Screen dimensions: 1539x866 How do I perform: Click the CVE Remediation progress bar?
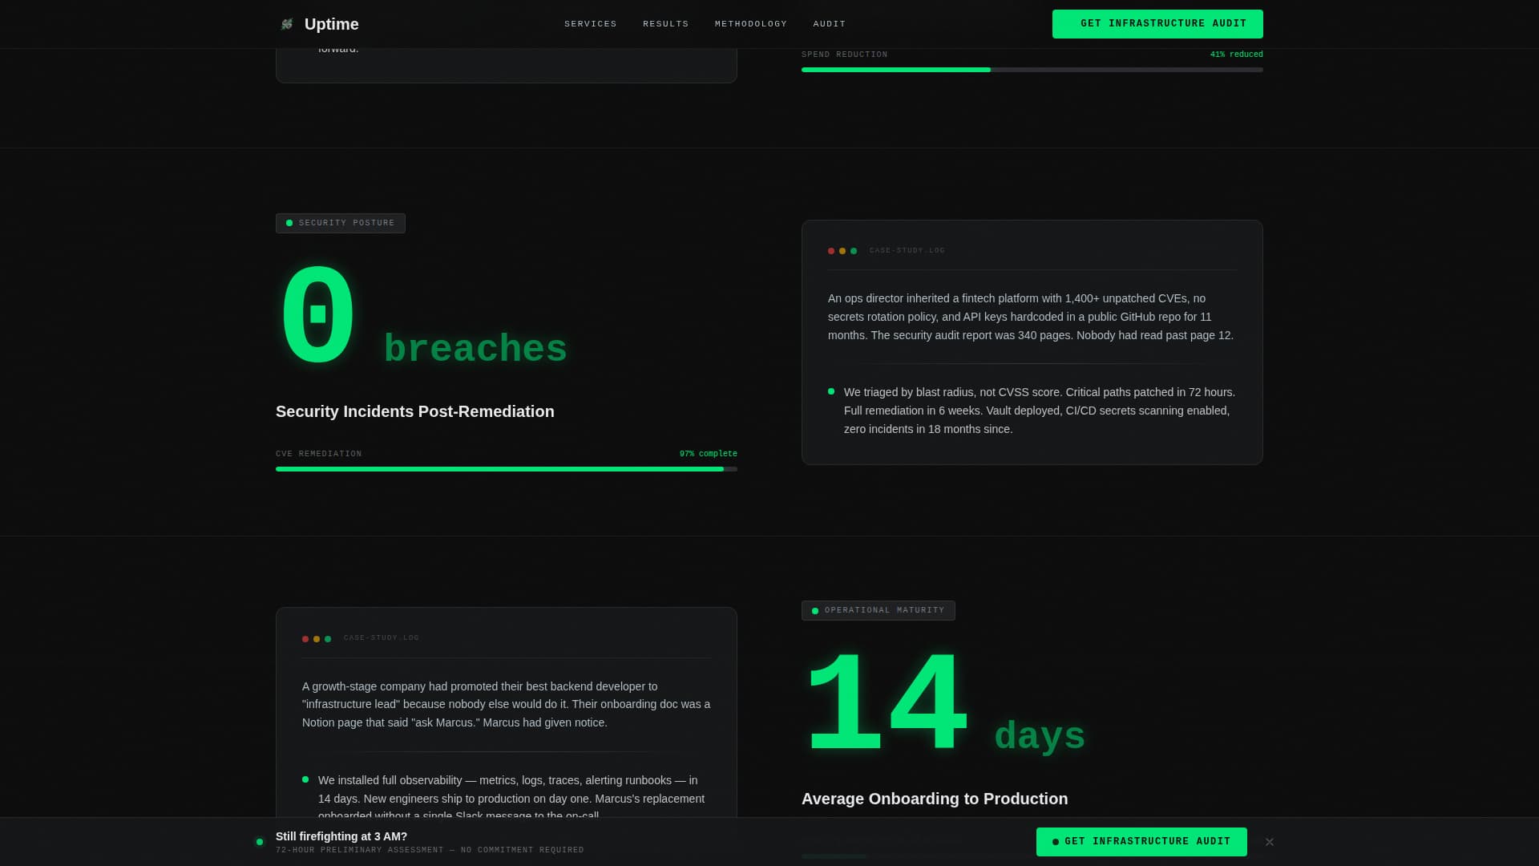507,469
